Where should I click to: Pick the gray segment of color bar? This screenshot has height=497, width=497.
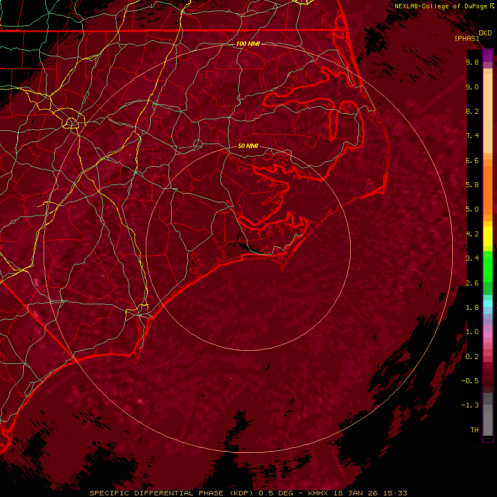point(488,414)
